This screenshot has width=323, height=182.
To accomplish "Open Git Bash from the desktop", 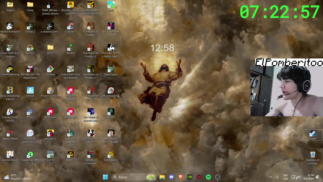I will (x=50, y=71).
